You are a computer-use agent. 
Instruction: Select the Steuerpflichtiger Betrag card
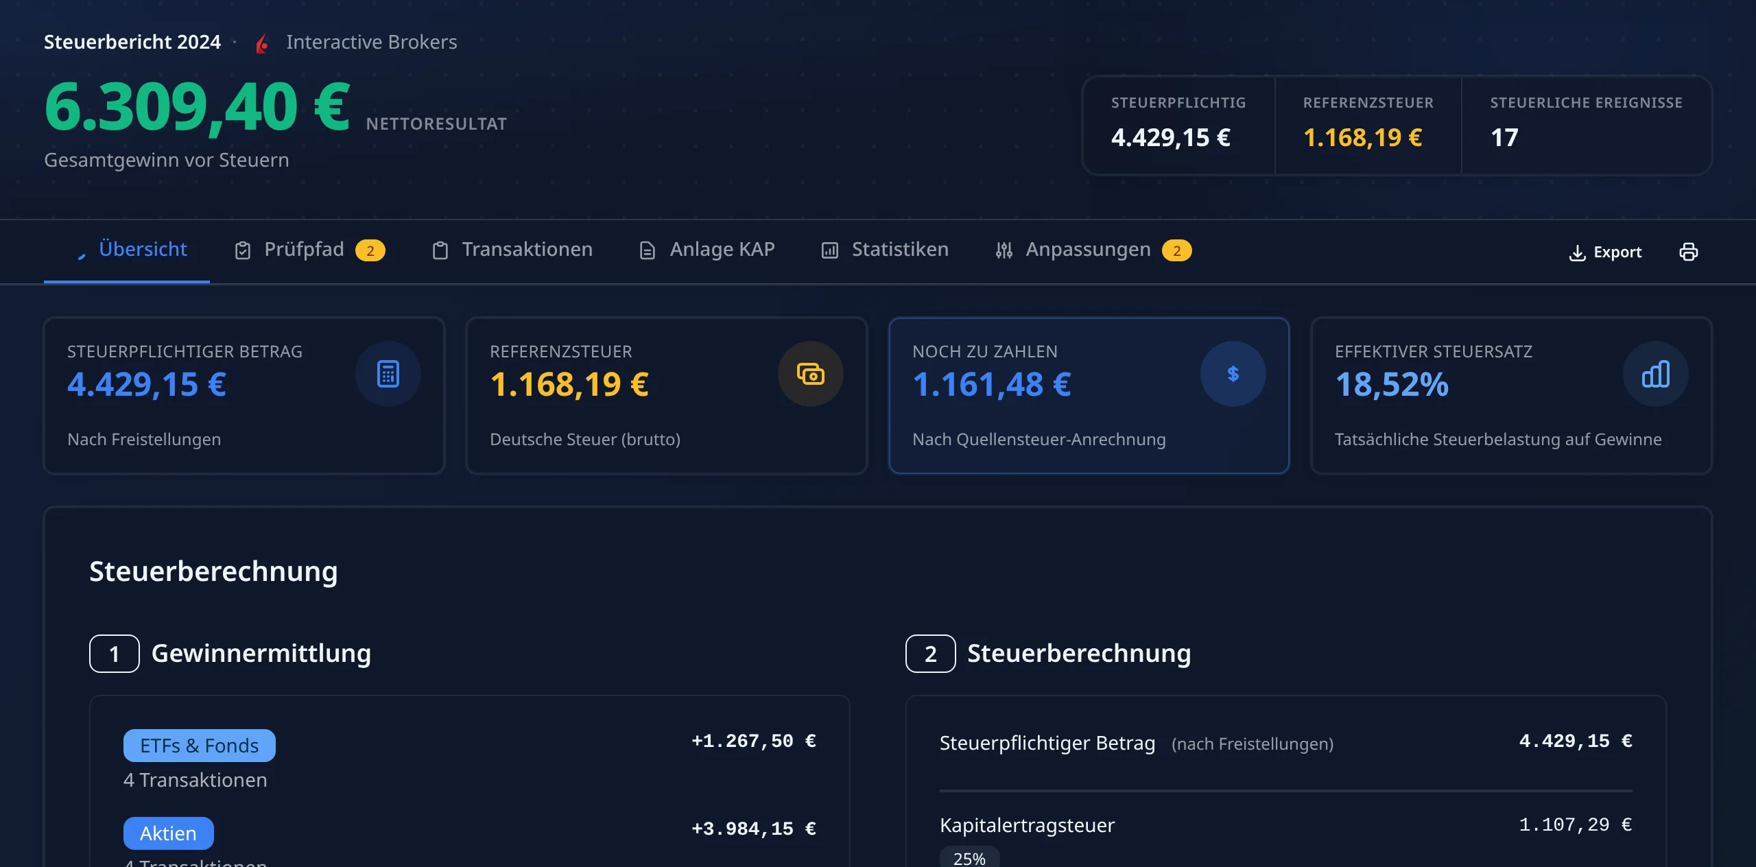pos(244,396)
